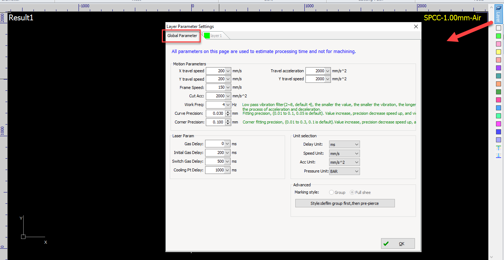Pick the lavender layer swatch
The width and height of the screenshot is (504, 260).
499,140
